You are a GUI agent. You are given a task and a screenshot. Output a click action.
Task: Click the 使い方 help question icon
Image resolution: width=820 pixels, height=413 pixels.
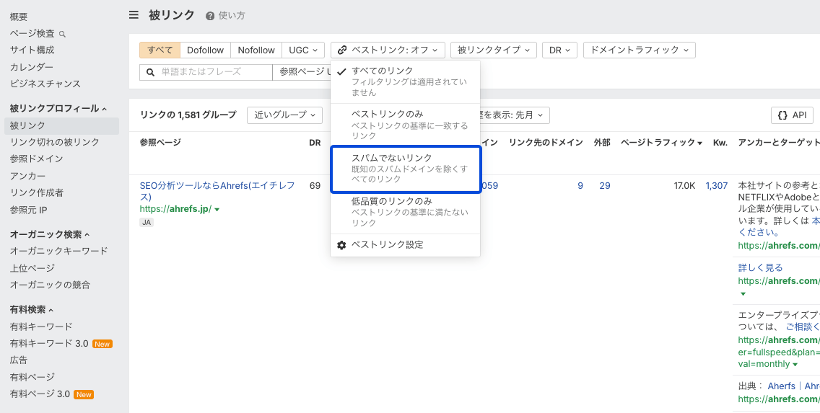coord(210,16)
